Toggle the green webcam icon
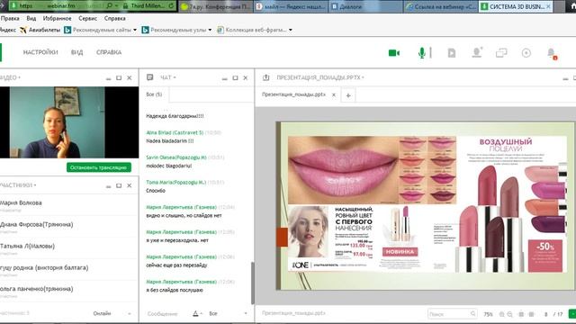This screenshot has width=576, height=324. pos(394,53)
